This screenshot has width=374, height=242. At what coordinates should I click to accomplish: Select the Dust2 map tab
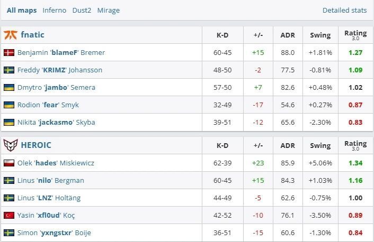pyautogui.click(x=82, y=10)
